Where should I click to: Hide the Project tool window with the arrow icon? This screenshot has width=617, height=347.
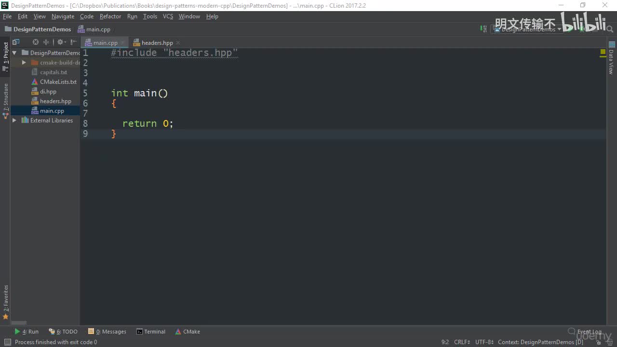point(73,42)
